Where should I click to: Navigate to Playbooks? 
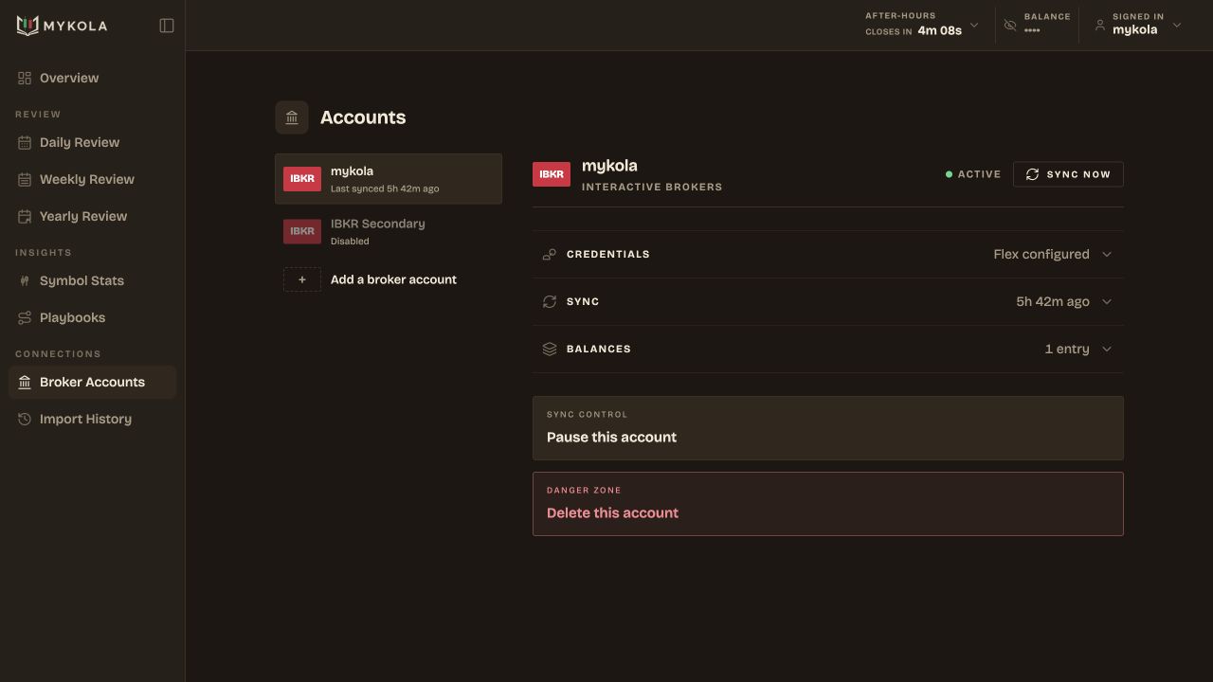[x=92, y=317]
